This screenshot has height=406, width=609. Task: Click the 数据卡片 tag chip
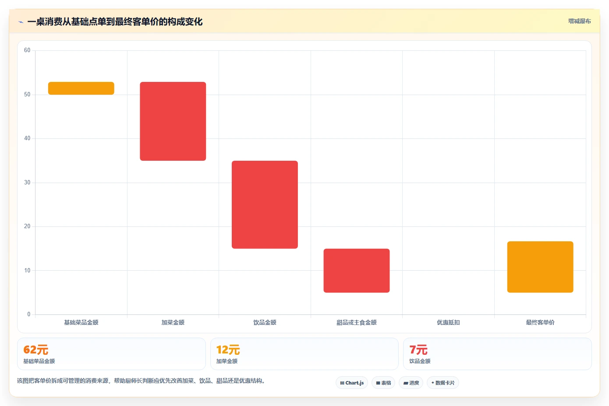click(443, 383)
